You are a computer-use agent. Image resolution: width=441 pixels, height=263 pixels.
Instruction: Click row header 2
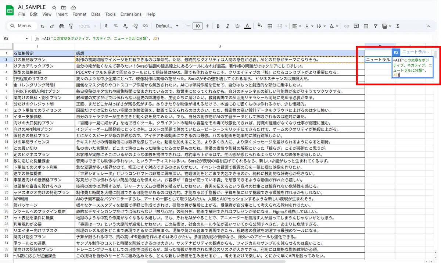click(x=6, y=59)
